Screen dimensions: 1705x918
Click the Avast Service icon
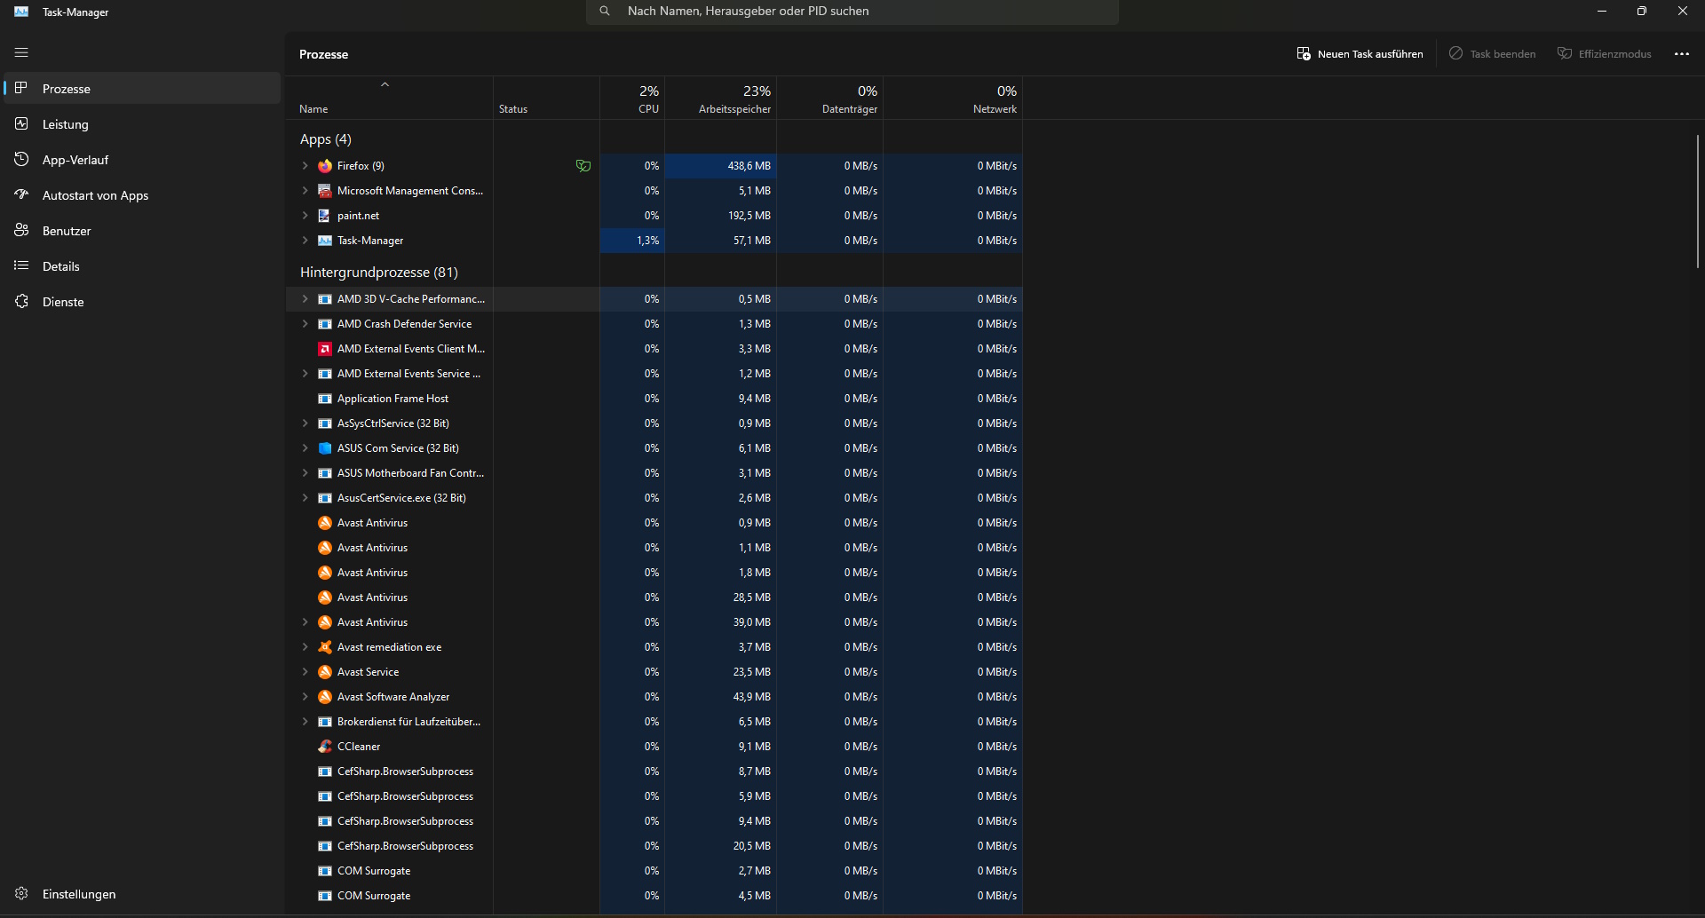point(325,672)
